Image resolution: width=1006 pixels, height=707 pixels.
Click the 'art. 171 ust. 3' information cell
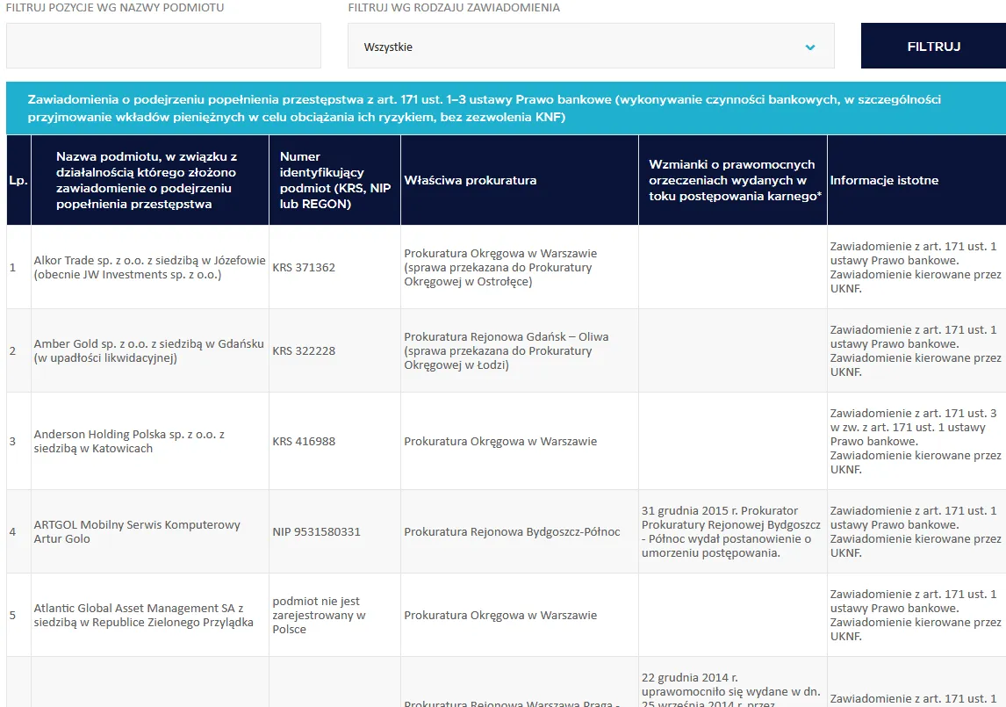(916, 441)
